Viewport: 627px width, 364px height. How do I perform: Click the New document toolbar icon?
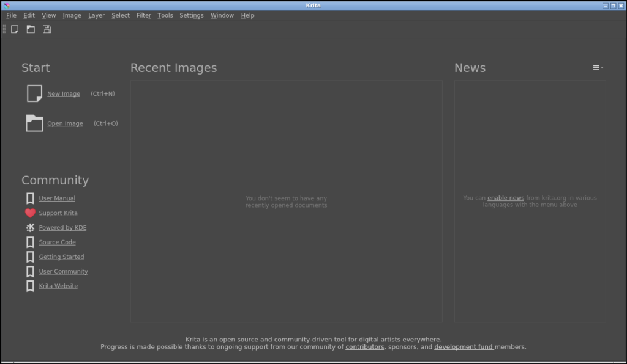(15, 29)
